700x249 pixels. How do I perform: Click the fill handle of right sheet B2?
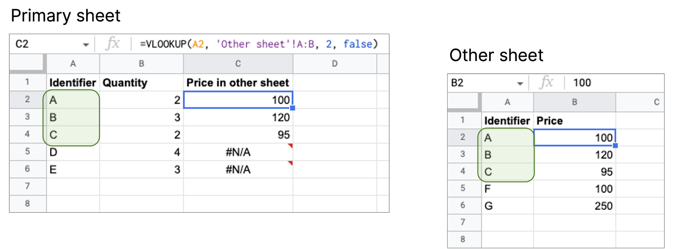(x=615, y=145)
